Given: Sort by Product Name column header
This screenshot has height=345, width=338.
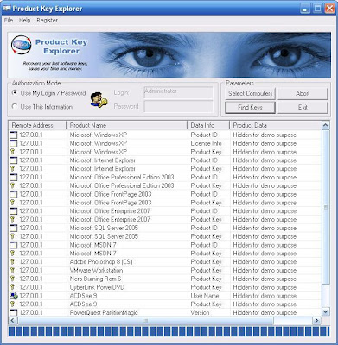Looking at the screenshot, I should [127, 125].
